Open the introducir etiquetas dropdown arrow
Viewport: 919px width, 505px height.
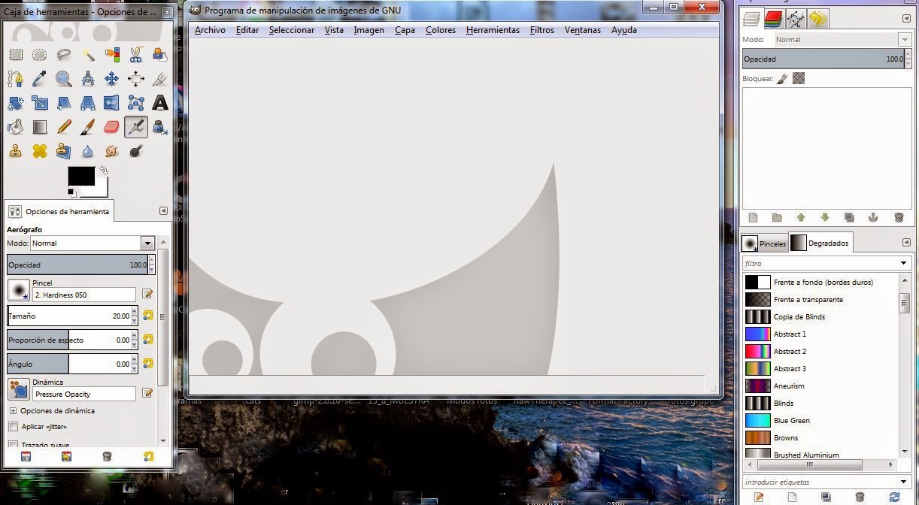point(904,482)
